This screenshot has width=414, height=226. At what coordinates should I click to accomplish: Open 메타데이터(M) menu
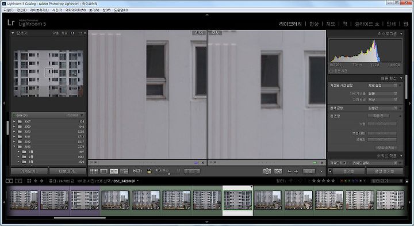75,10
